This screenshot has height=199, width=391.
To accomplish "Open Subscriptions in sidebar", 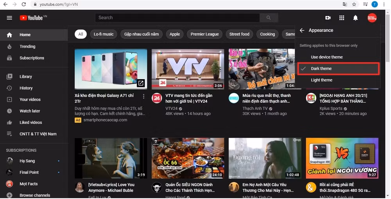I will point(34,58).
